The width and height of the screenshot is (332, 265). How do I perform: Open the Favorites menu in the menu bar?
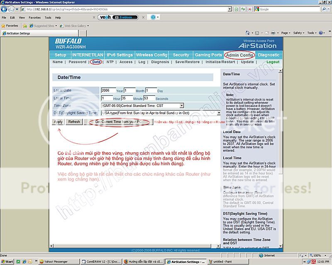(35, 17)
